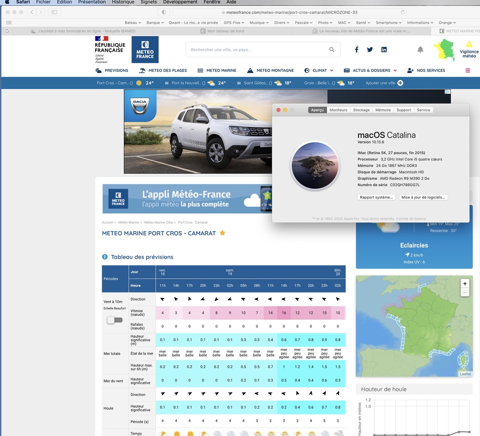Click the search magnifier icon
The image size is (480, 436).
pos(332,50)
